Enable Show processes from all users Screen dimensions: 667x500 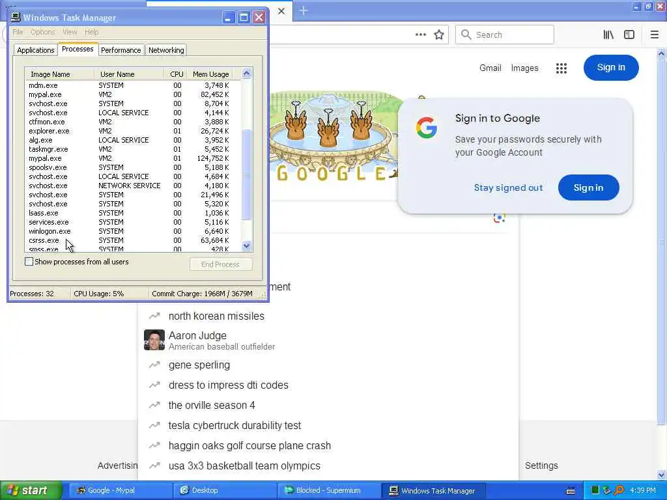pyautogui.click(x=29, y=262)
